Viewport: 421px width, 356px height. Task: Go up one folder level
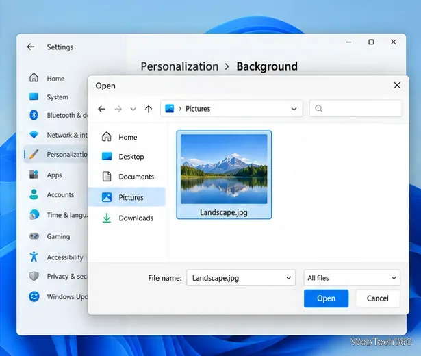(x=149, y=109)
